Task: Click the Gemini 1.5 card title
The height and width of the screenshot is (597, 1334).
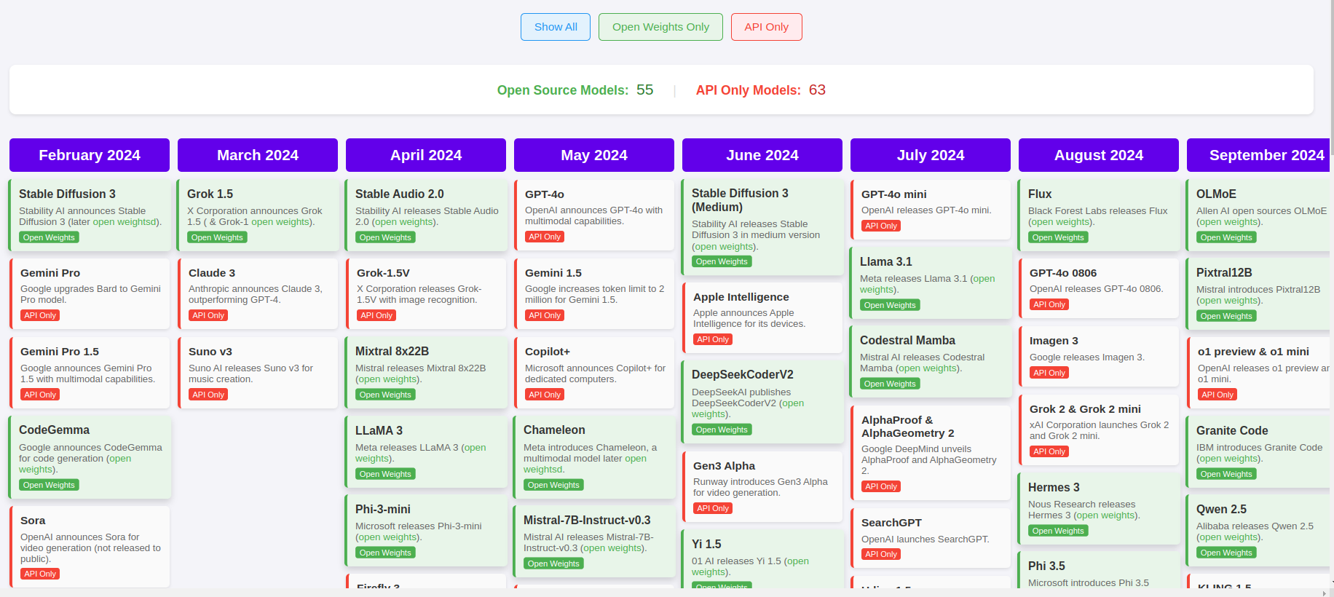Action: pos(553,272)
